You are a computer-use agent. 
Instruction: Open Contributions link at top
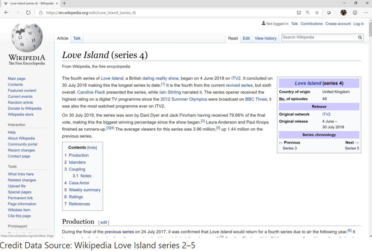(312, 24)
